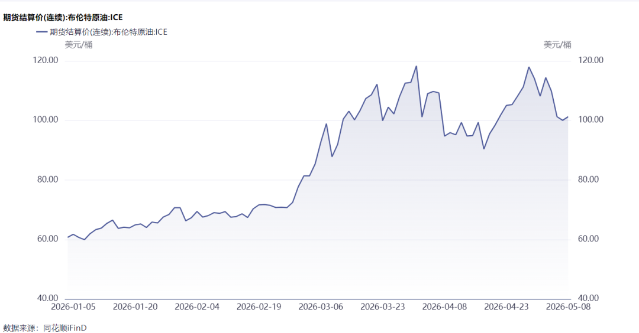
Task: Click right axis value 120.00
Action: coord(590,60)
